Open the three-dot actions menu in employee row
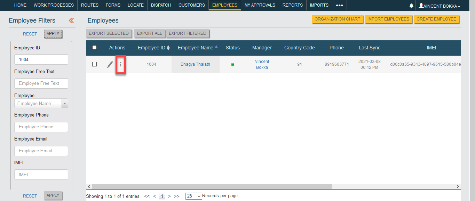 (120, 64)
